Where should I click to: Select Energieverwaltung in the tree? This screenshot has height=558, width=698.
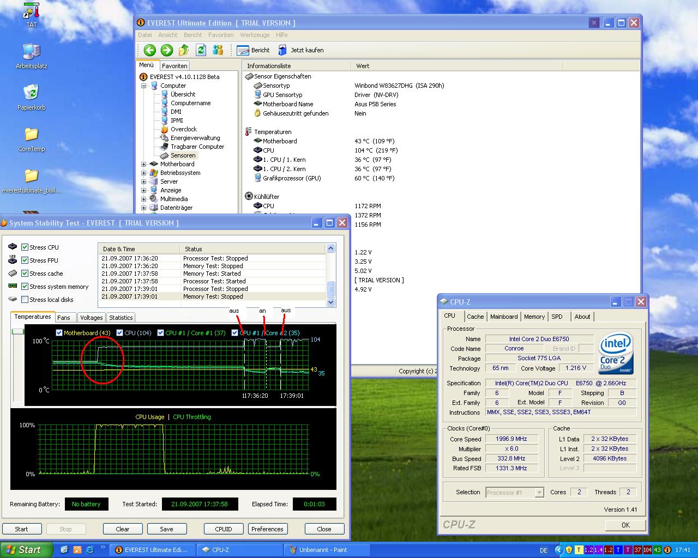point(195,138)
